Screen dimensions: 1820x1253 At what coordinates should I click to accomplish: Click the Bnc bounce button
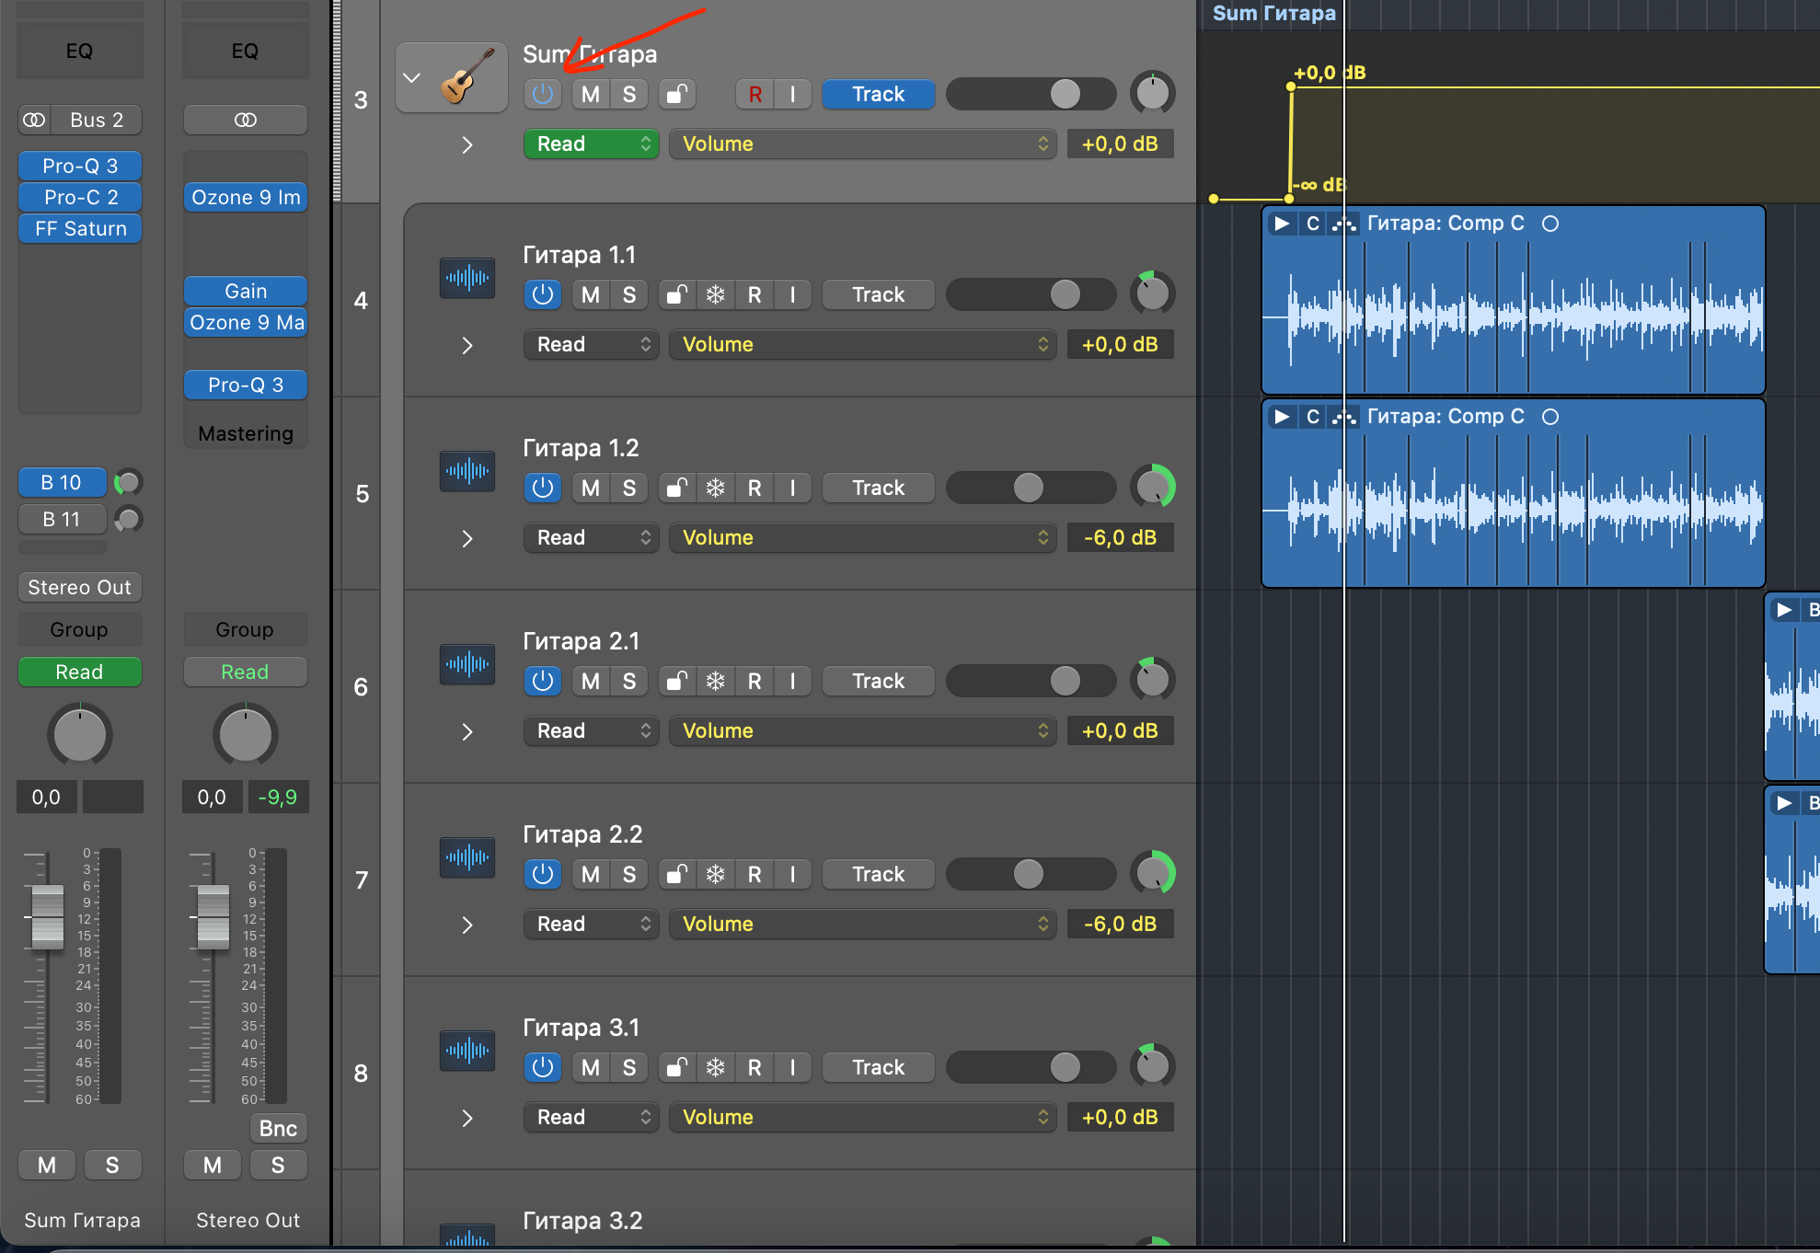click(278, 1128)
